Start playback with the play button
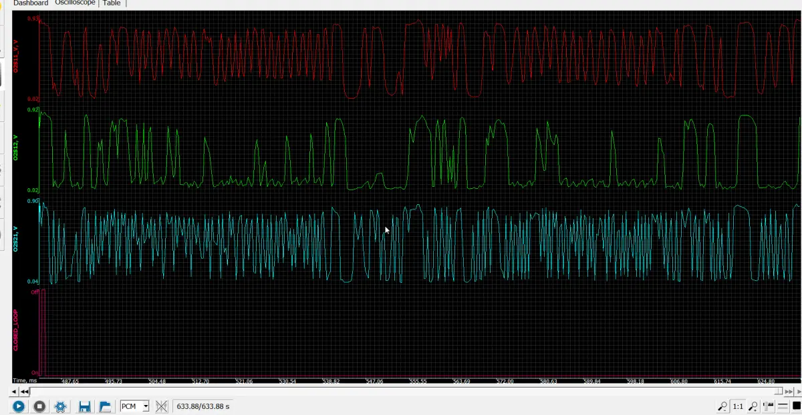This screenshot has width=802, height=415. (x=18, y=406)
